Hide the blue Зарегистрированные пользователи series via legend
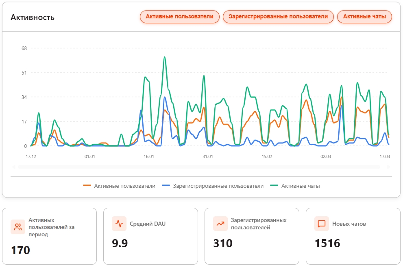Viewport: 403px width, 266px height. point(213,186)
